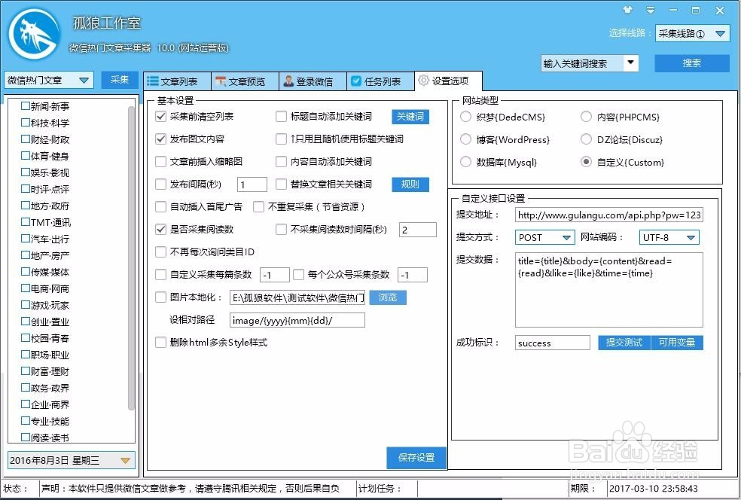
Task: Click the expiry date 2017-03-10 in status bar
Action: point(653,488)
